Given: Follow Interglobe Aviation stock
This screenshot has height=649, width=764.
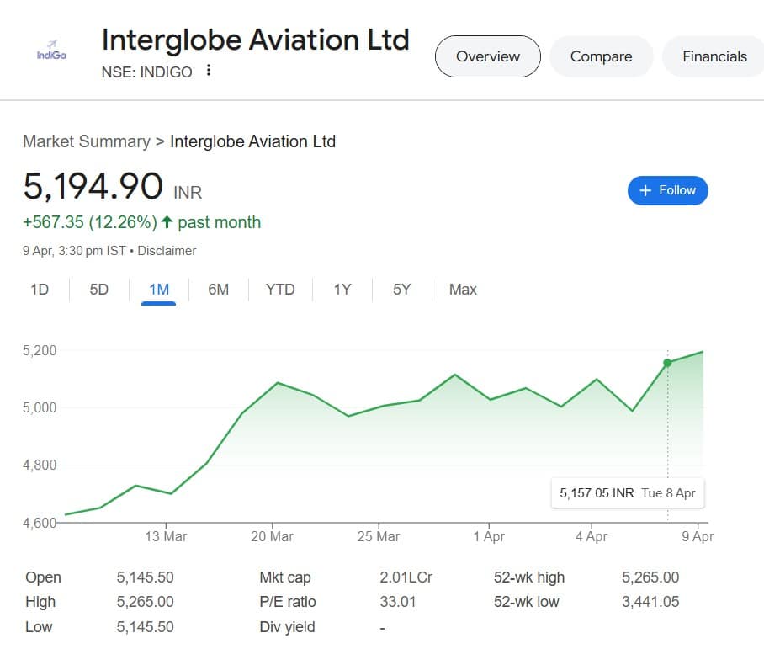Looking at the screenshot, I should [x=667, y=190].
